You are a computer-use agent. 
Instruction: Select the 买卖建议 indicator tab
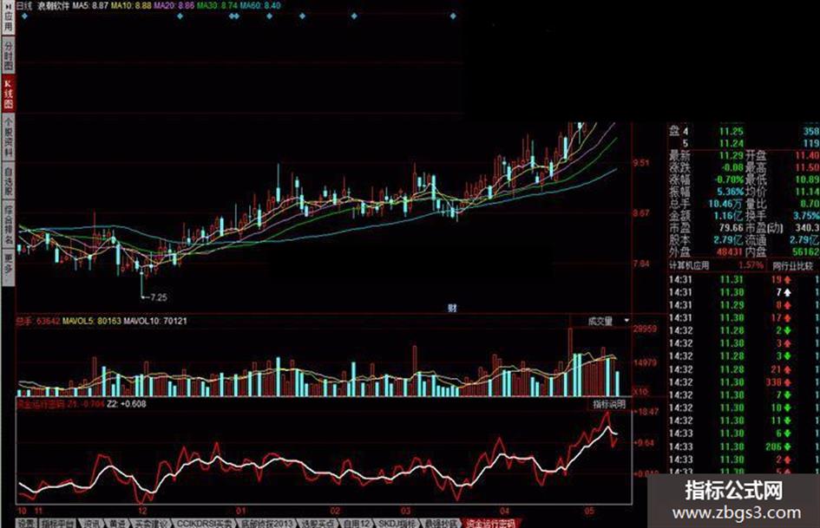point(150,524)
